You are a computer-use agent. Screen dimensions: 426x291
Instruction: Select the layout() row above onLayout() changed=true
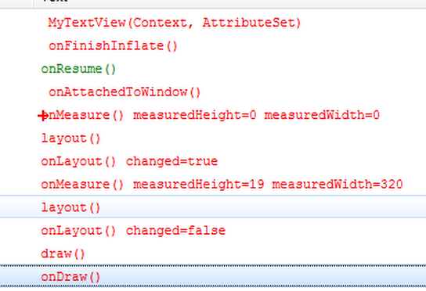pyautogui.click(x=213, y=138)
